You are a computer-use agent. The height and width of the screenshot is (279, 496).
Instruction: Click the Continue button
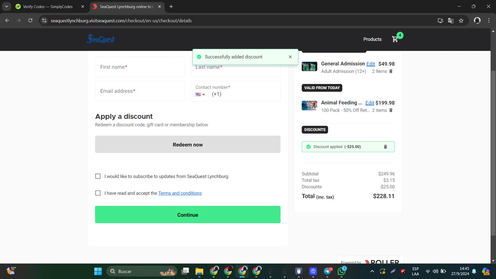click(x=188, y=215)
